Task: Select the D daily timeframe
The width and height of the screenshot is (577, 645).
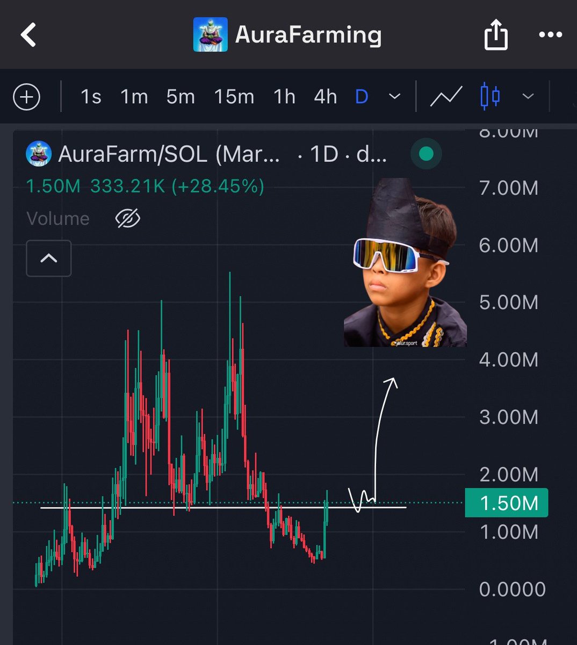Action: pos(362,97)
